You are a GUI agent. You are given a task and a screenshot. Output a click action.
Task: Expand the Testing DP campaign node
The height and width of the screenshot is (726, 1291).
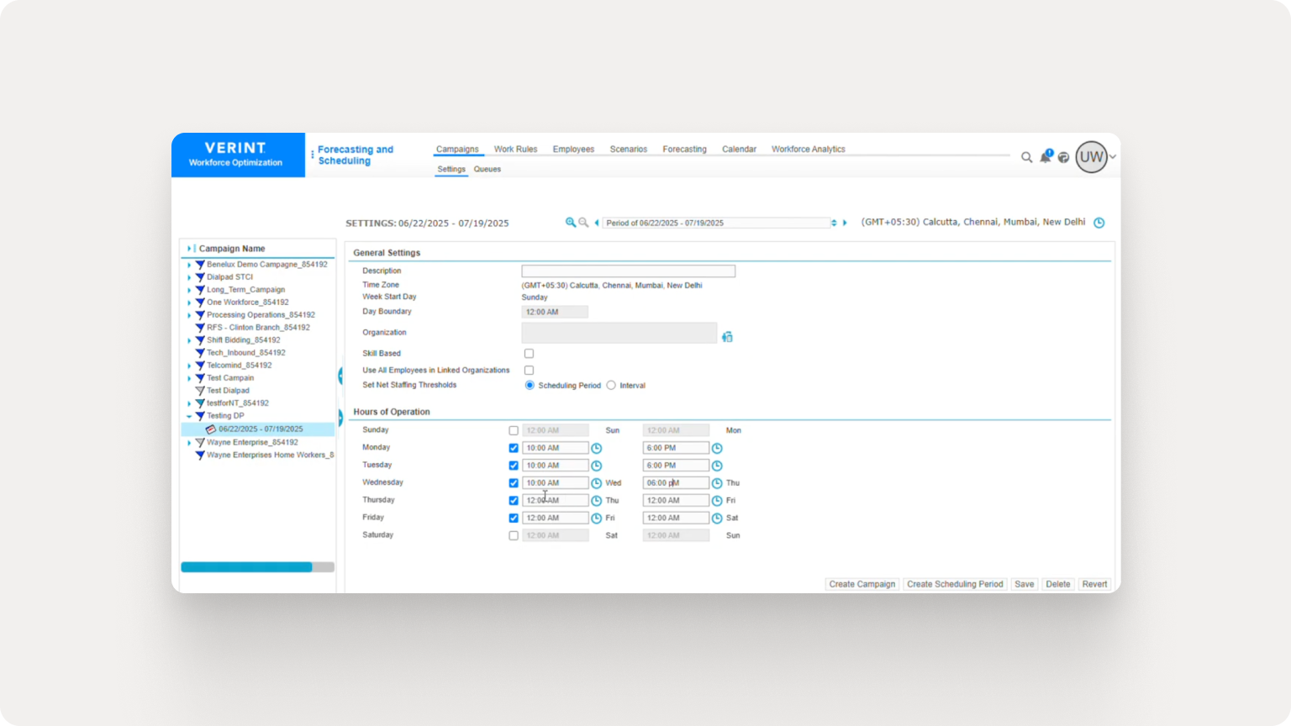[x=189, y=415]
